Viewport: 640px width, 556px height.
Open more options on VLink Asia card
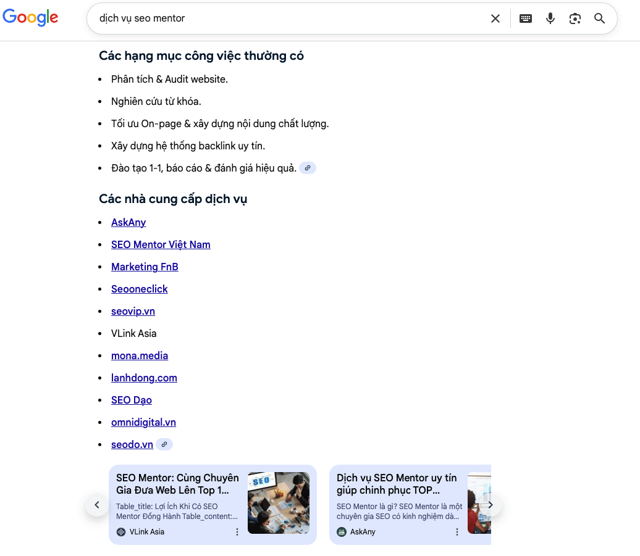point(237,532)
